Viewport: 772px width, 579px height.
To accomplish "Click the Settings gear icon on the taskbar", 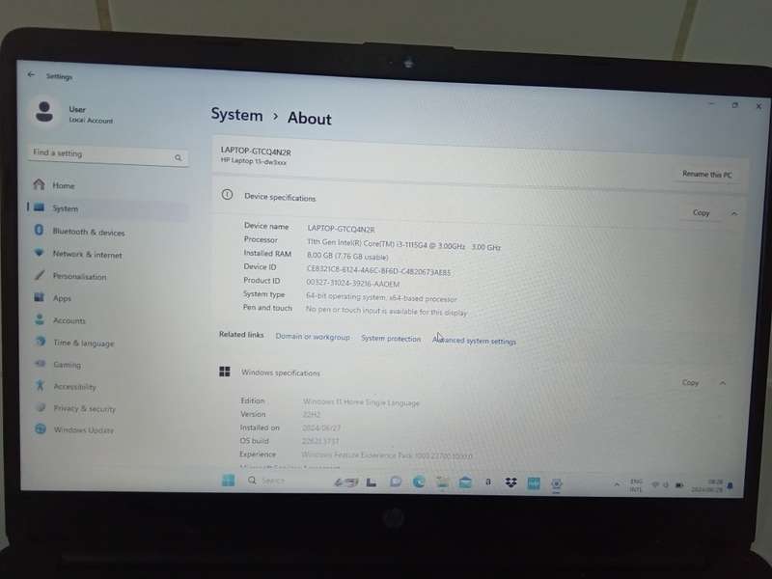I will click(x=557, y=484).
